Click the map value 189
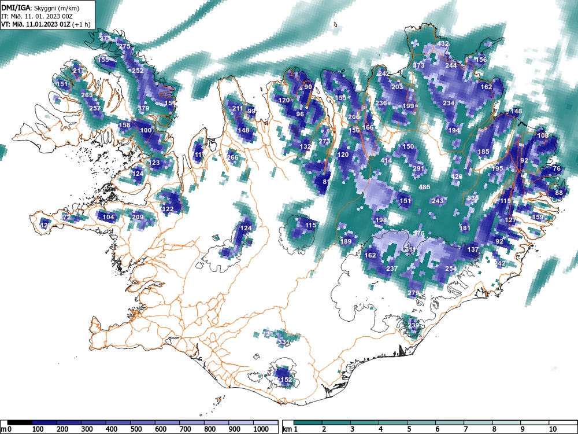Screen dimensions: 578x434 pos(346,242)
